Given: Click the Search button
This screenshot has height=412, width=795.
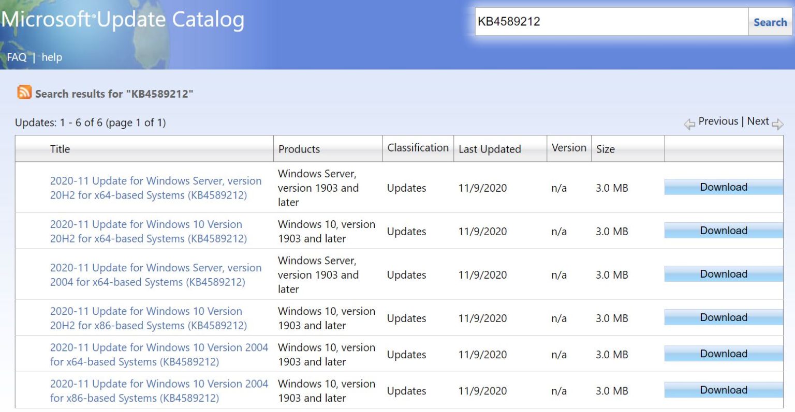Looking at the screenshot, I should click(770, 22).
